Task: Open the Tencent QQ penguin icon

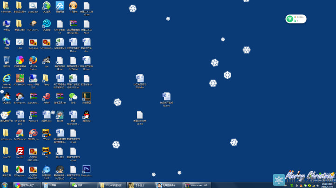Action: tap(86, 115)
